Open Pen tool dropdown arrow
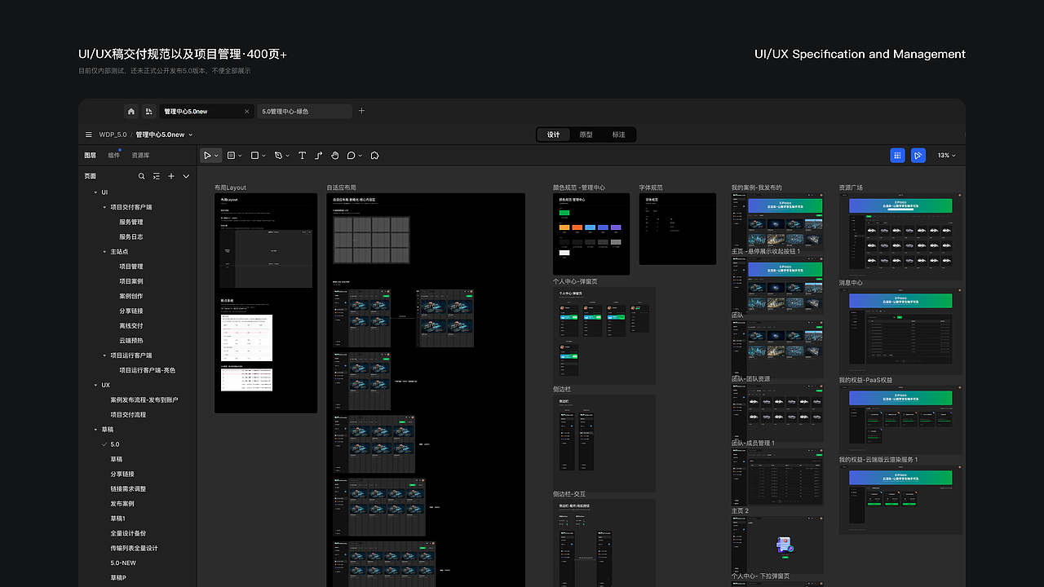 click(x=287, y=156)
